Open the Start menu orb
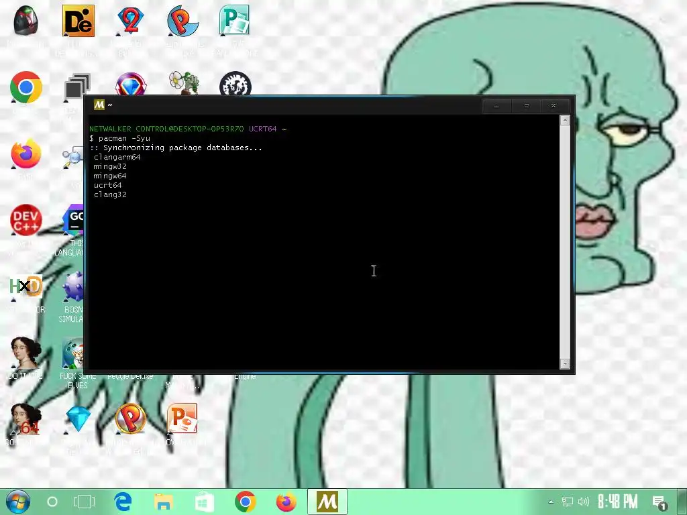Viewport: 687px width, 515px height. [x=18, y=502]
